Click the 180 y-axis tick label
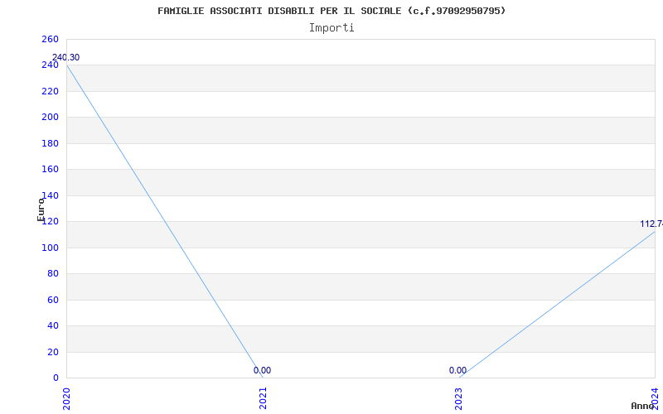 click(50, 143)
